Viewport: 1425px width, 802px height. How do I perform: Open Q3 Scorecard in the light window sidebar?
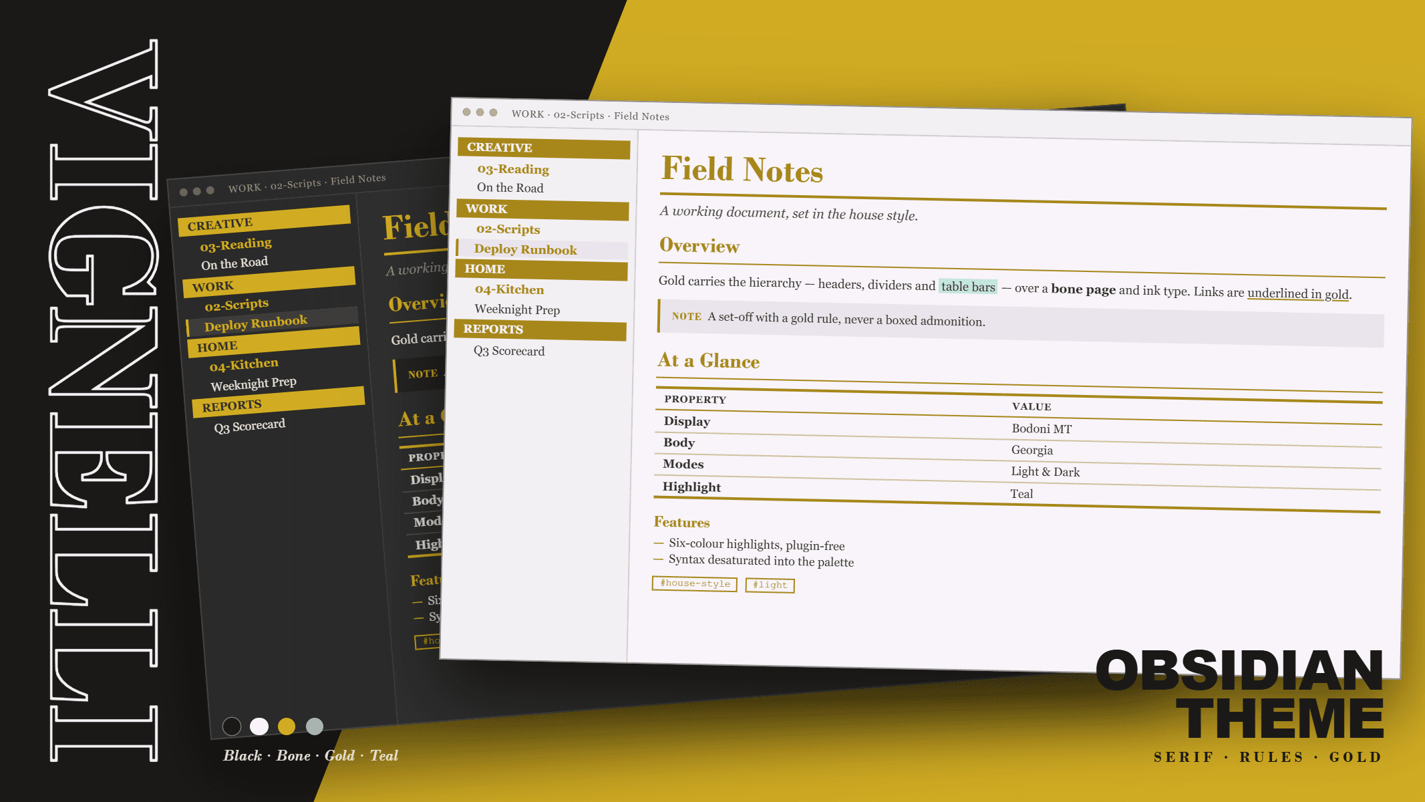[x=509, y=351]
